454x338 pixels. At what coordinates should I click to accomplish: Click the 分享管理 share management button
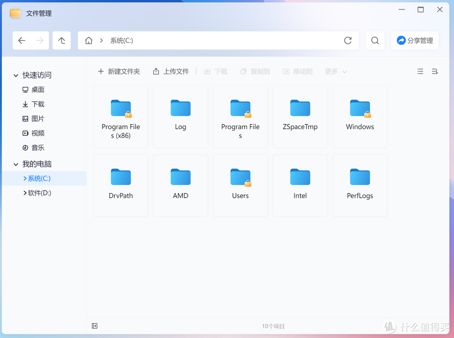(415, 40)
